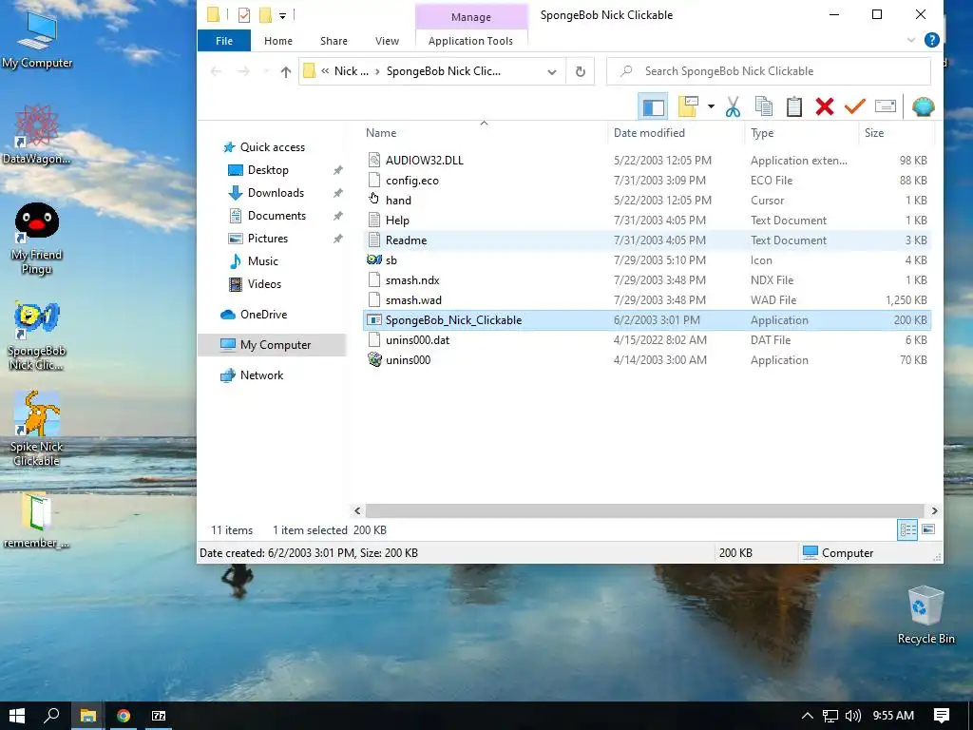973x730 pixels.
Task: Select the unins000 application file
Action: click(647, 360)
